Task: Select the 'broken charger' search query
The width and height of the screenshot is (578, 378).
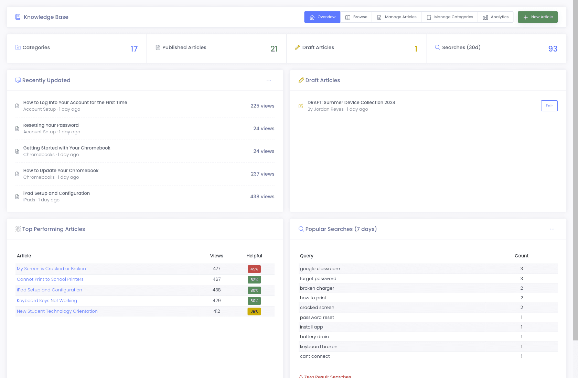Action: (x=317, y=288)
